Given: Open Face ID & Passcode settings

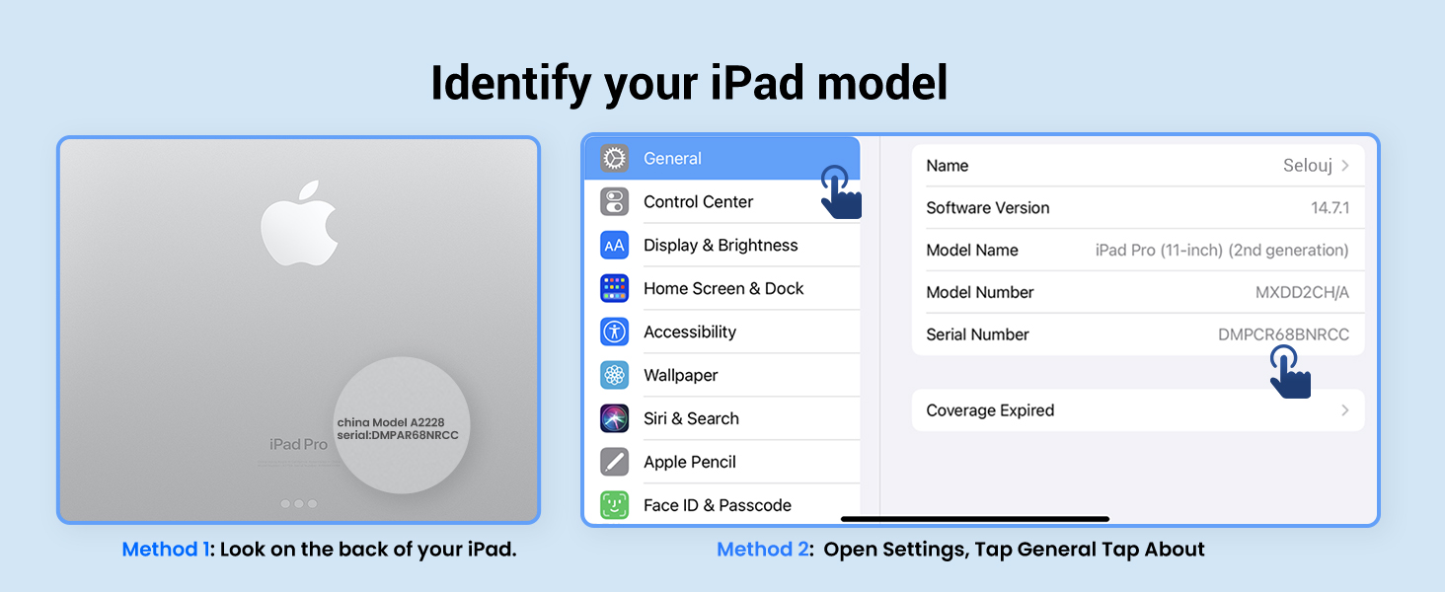Looking at the screenshot, I should [722, 505].
